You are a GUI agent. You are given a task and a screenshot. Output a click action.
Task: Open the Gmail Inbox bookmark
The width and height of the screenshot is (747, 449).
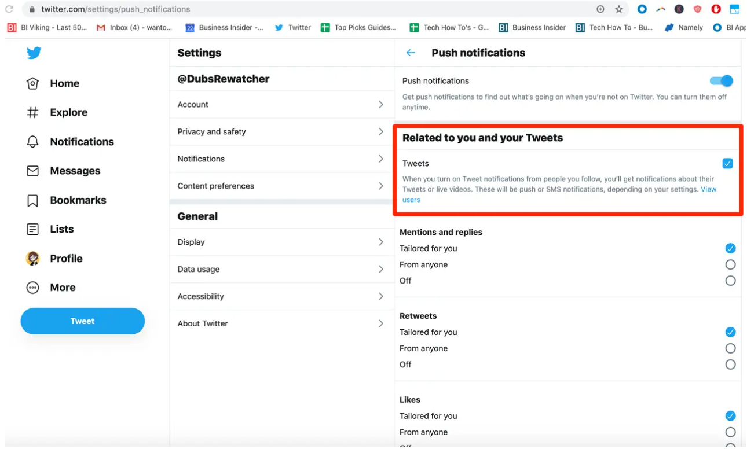[134, 27]
